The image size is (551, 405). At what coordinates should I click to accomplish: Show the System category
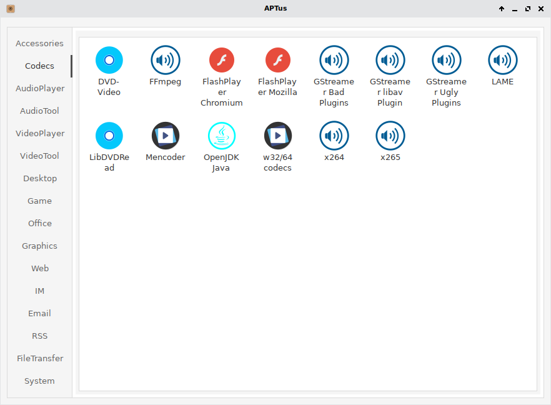[40, 381]
